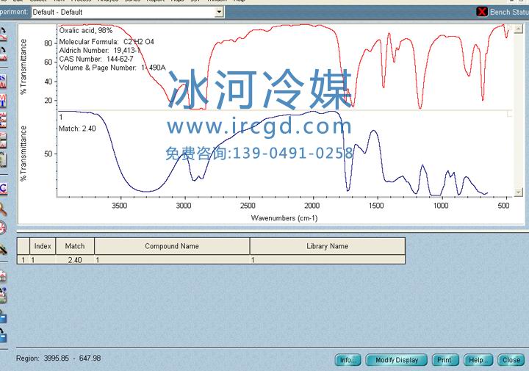Click the %T transmittance conversion icon in left toolbar
This screenshot has height=371, width=529.
pos(3,101)
